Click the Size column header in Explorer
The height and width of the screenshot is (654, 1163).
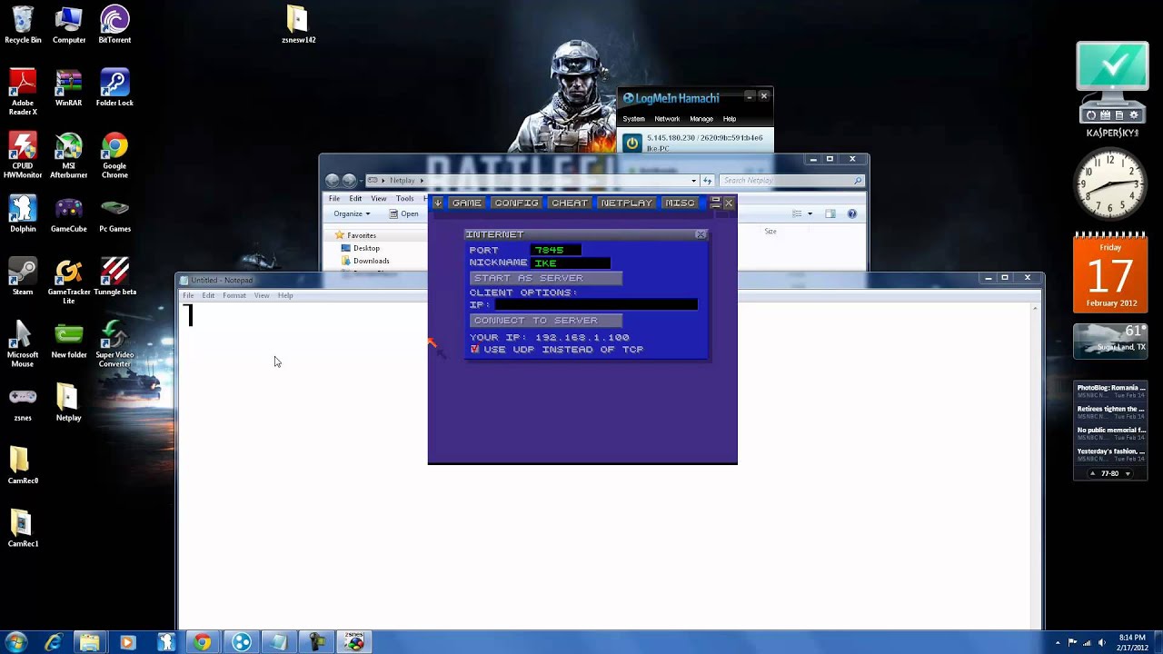point(770,232)
